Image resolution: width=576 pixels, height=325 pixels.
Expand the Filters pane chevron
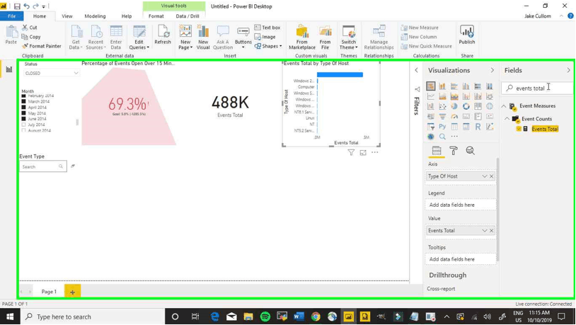point(416,70)
